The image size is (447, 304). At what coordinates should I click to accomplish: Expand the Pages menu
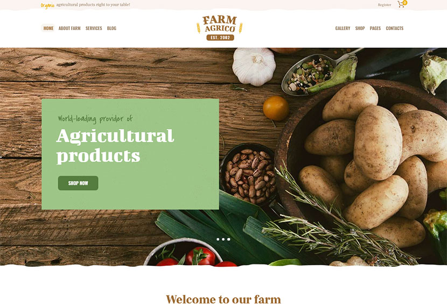click(375, 28)
